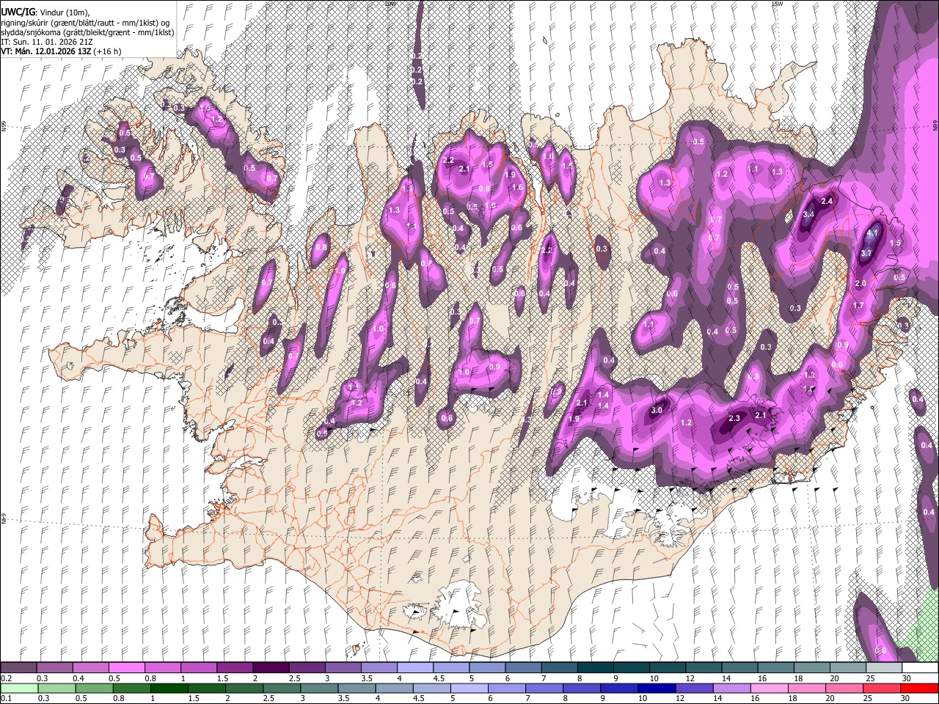Select the 3.0 value label in the south band

pyautogui.click(x=657, y=410)
